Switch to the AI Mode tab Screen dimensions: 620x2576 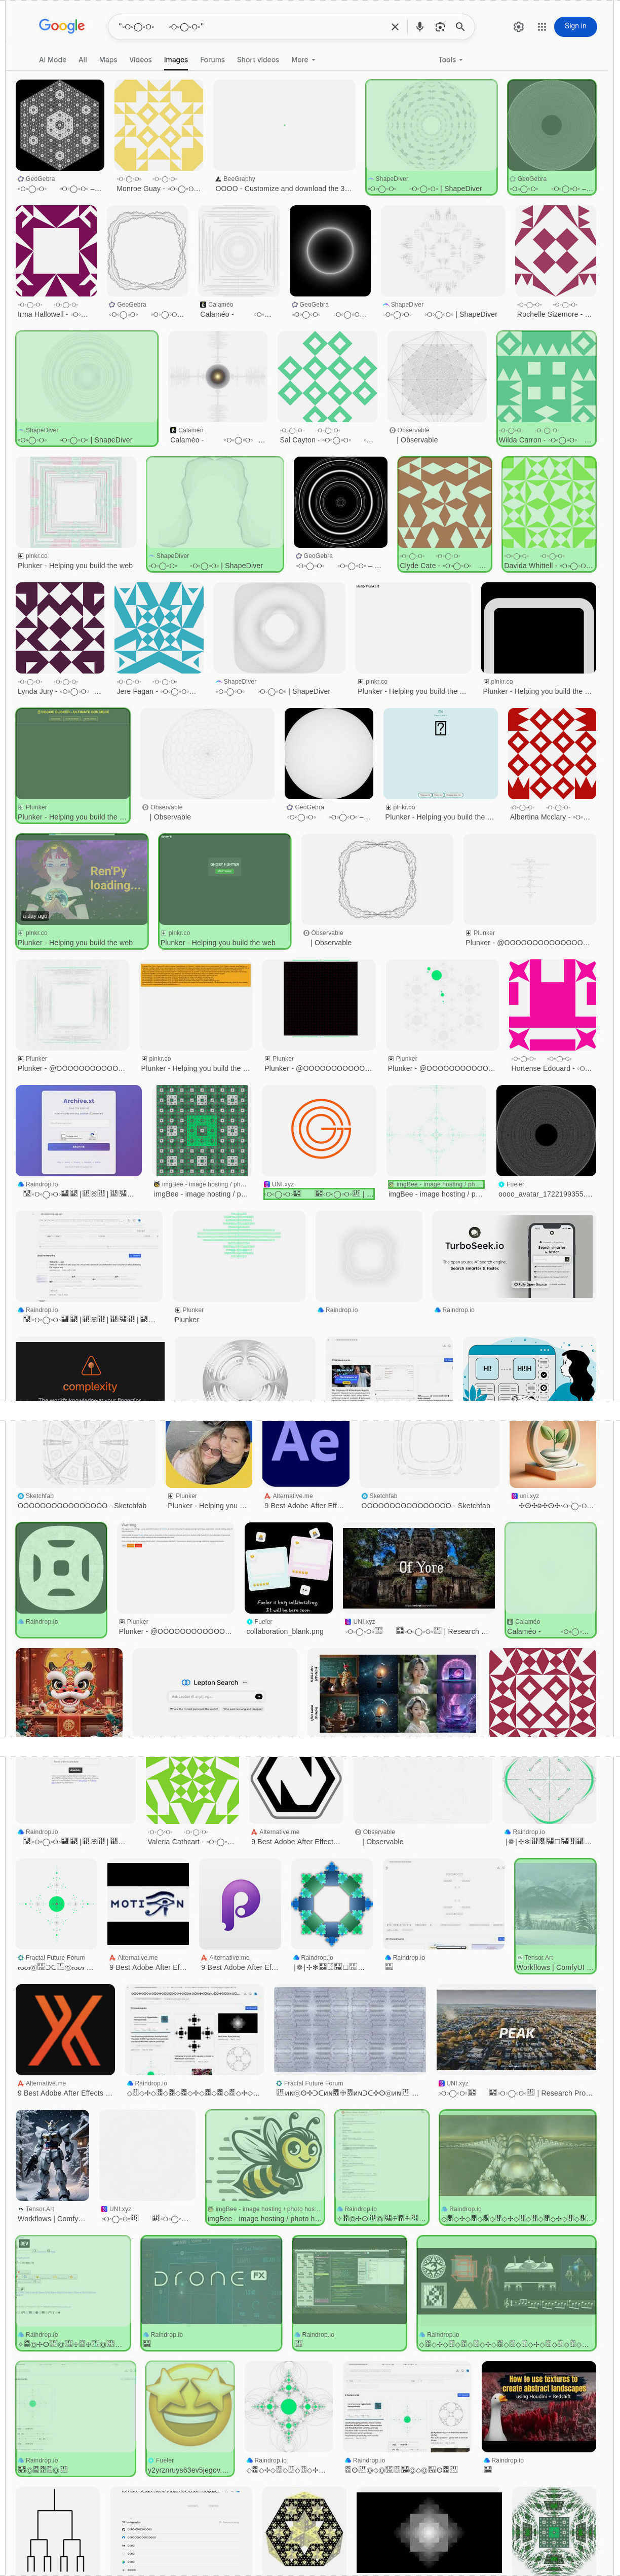[52, 60]
